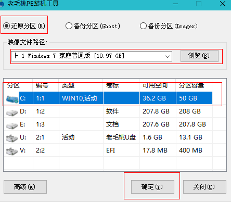Click the 确定 (Y) confirm button
This screenshot has width=231, height=202.
152,187
